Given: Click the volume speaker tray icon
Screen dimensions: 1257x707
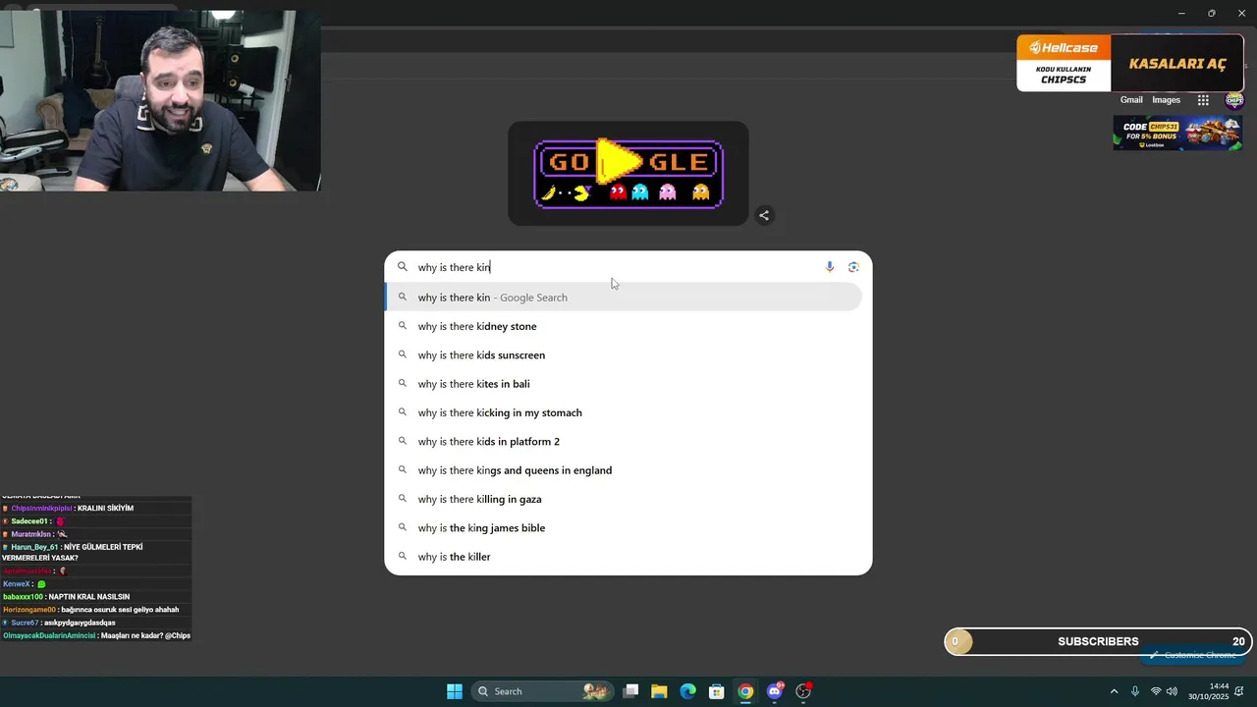Looking at the screenshot, I should click(x=1172, y=691).
